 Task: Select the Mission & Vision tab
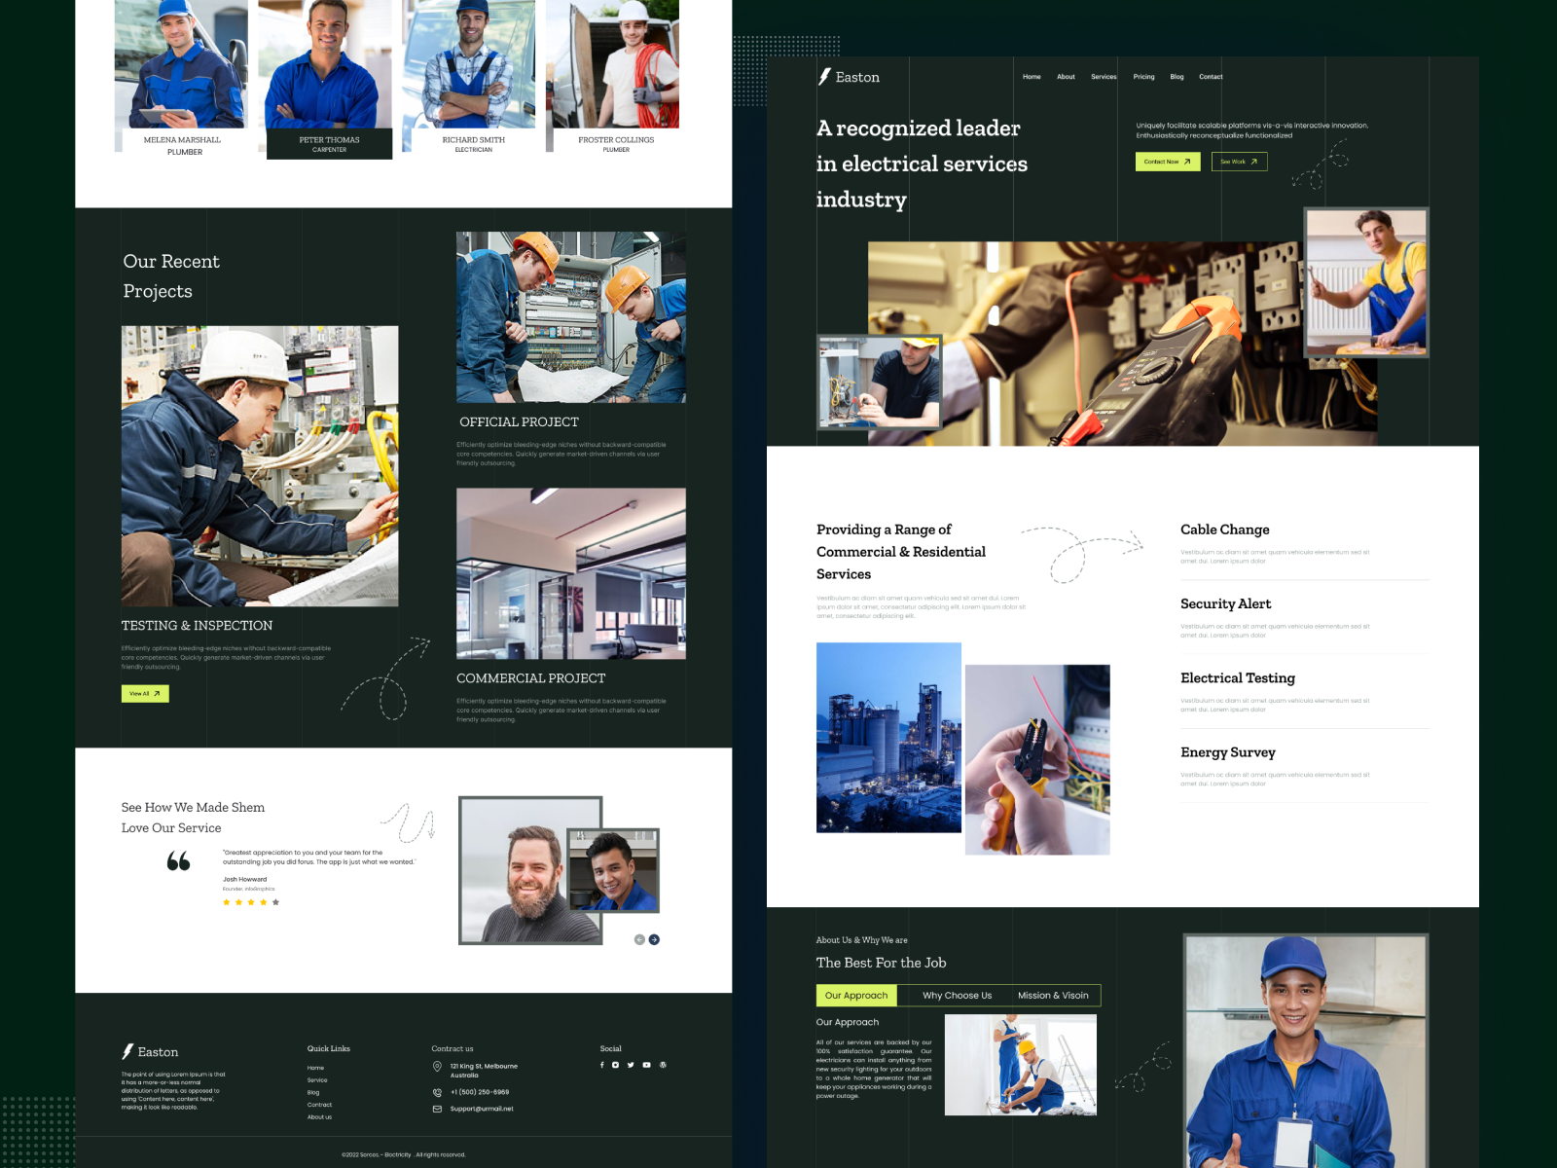click(x=1053, y=996)
